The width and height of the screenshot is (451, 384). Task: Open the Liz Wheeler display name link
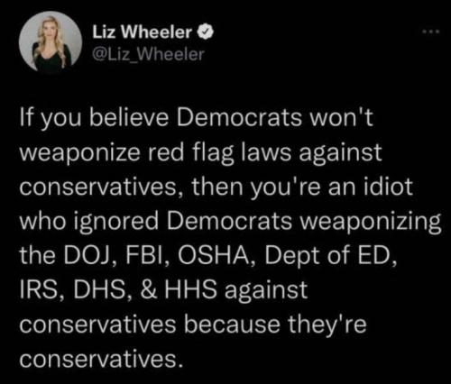point(143,32)
